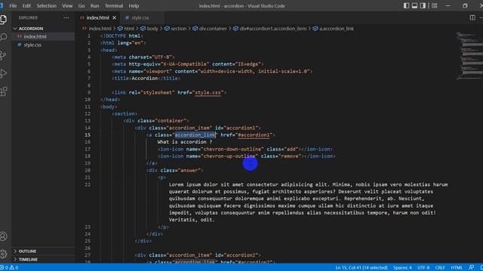Image resolution: width=483 pixels, height=271 pixels.
Task: Open the style.css link on line 9
Action: pyautogui.click(x=208, y=93)
